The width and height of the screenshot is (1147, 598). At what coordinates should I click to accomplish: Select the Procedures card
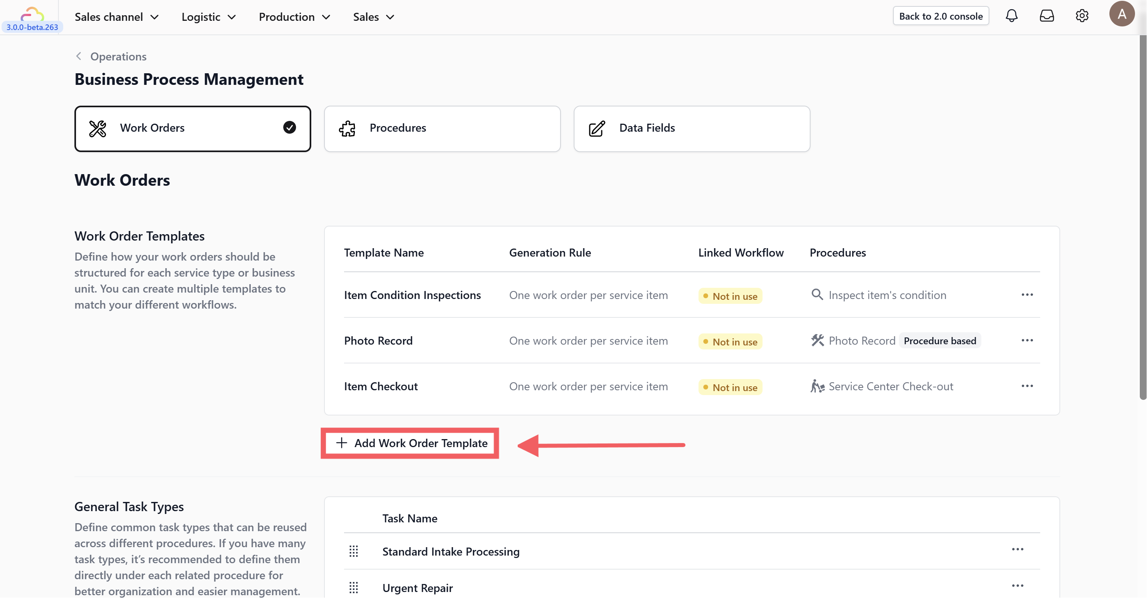tap(442, 128)
